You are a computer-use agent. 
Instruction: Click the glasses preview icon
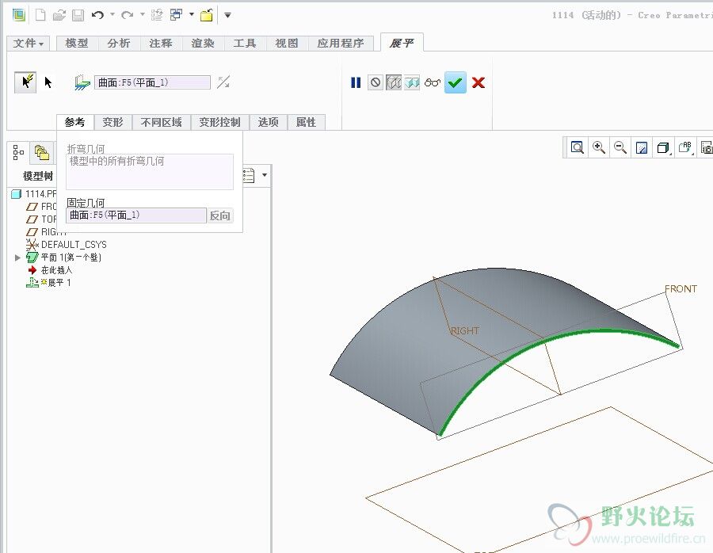pyautogui.click(x=432, y=82)
